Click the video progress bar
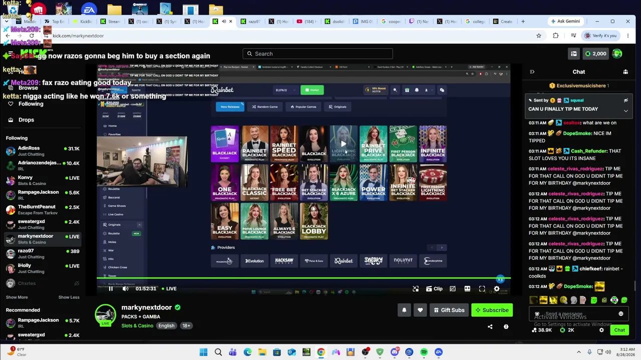The width and height of the screenshot is (641, 360). tap(303, 278)
